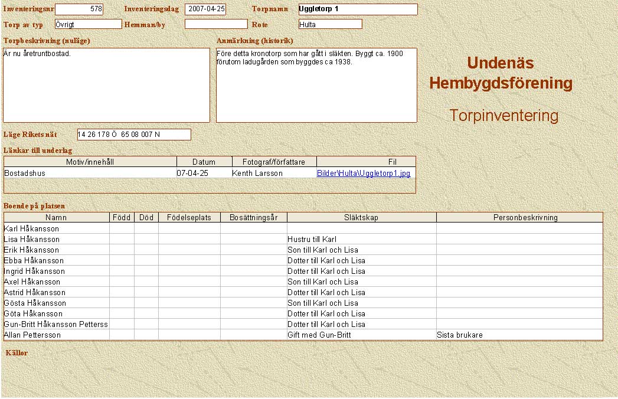Click the Namn column header
Image resolution: width=618 pixels, height=399 pixels.
point(56,218)
